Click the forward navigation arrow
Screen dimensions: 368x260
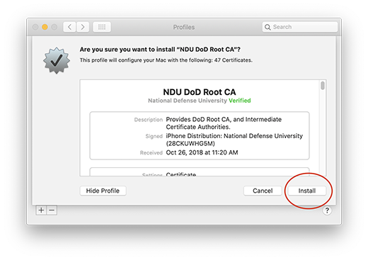click(83, 27)
